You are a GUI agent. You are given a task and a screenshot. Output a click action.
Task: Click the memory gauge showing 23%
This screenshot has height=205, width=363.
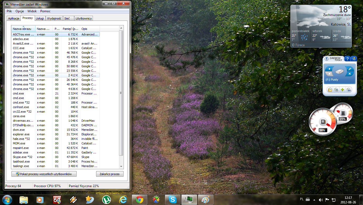(342, 113)
